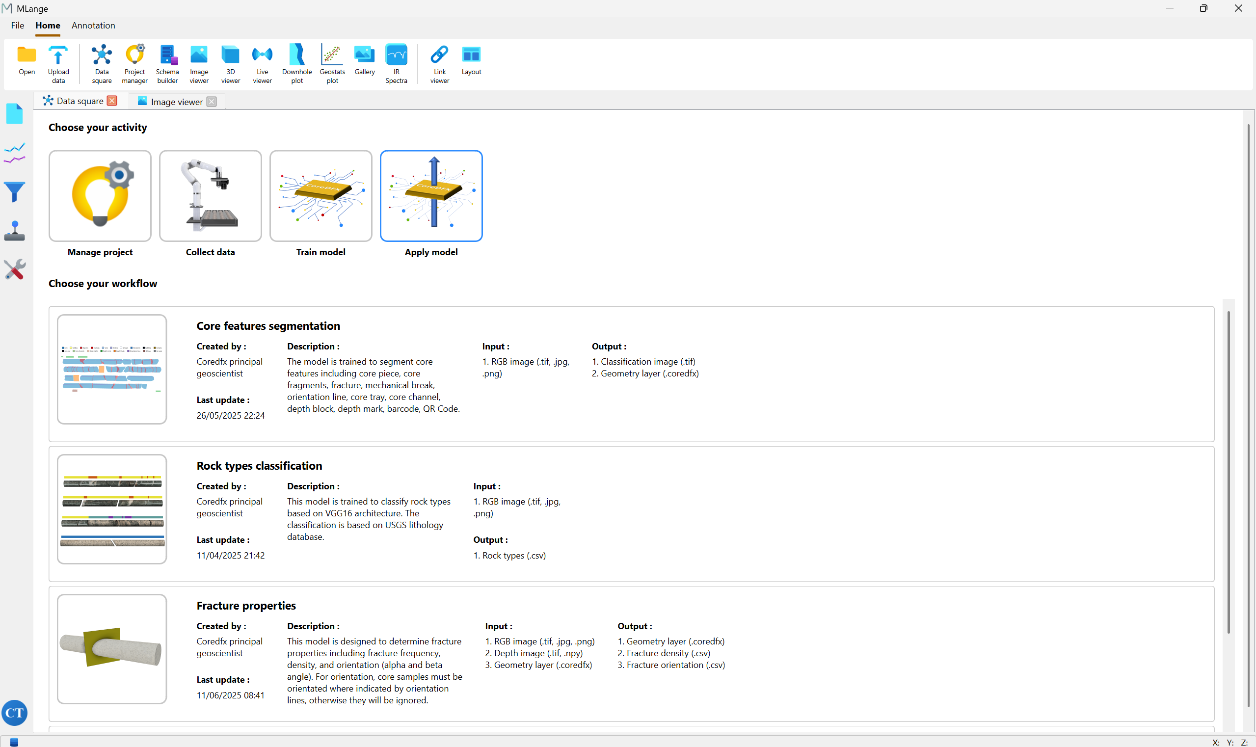This screenshot has height=747, width=1256.
Task: Open the 3D viewer
Action: click(x=231, y=63)
